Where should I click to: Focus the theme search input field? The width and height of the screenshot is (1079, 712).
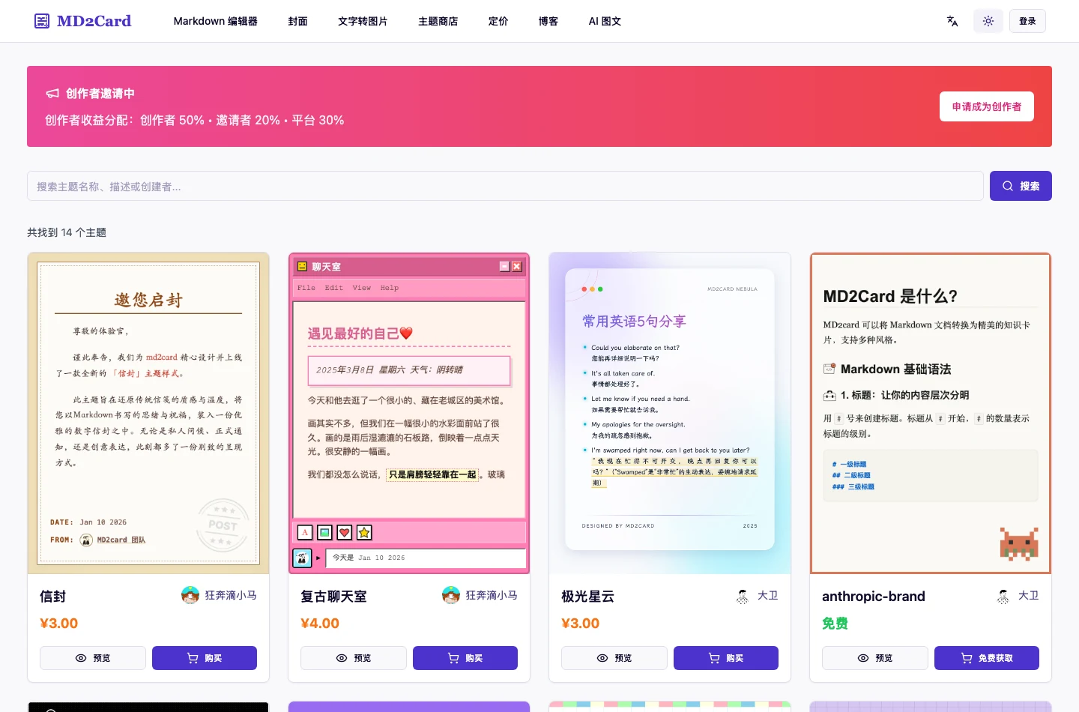505,186
